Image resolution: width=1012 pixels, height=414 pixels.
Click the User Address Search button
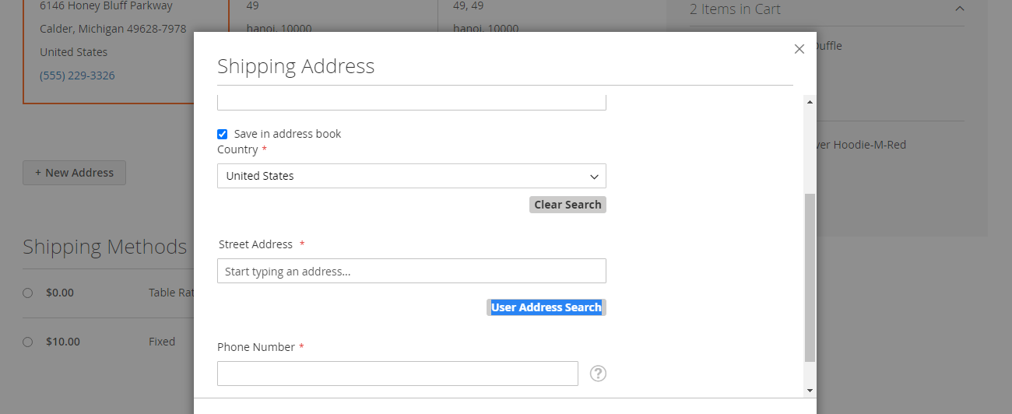[546, 307]
